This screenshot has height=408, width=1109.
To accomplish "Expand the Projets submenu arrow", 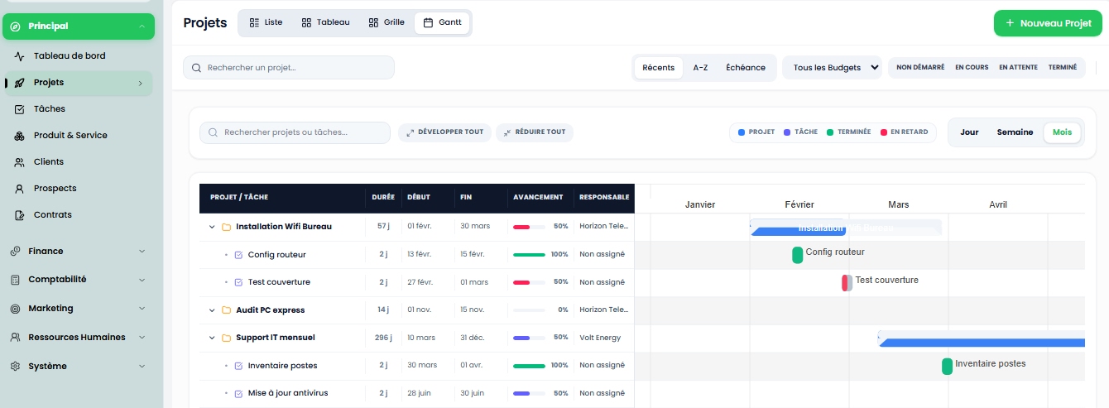I will pos(141,83).
